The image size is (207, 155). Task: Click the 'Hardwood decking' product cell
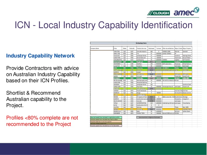tap(142, 82)
